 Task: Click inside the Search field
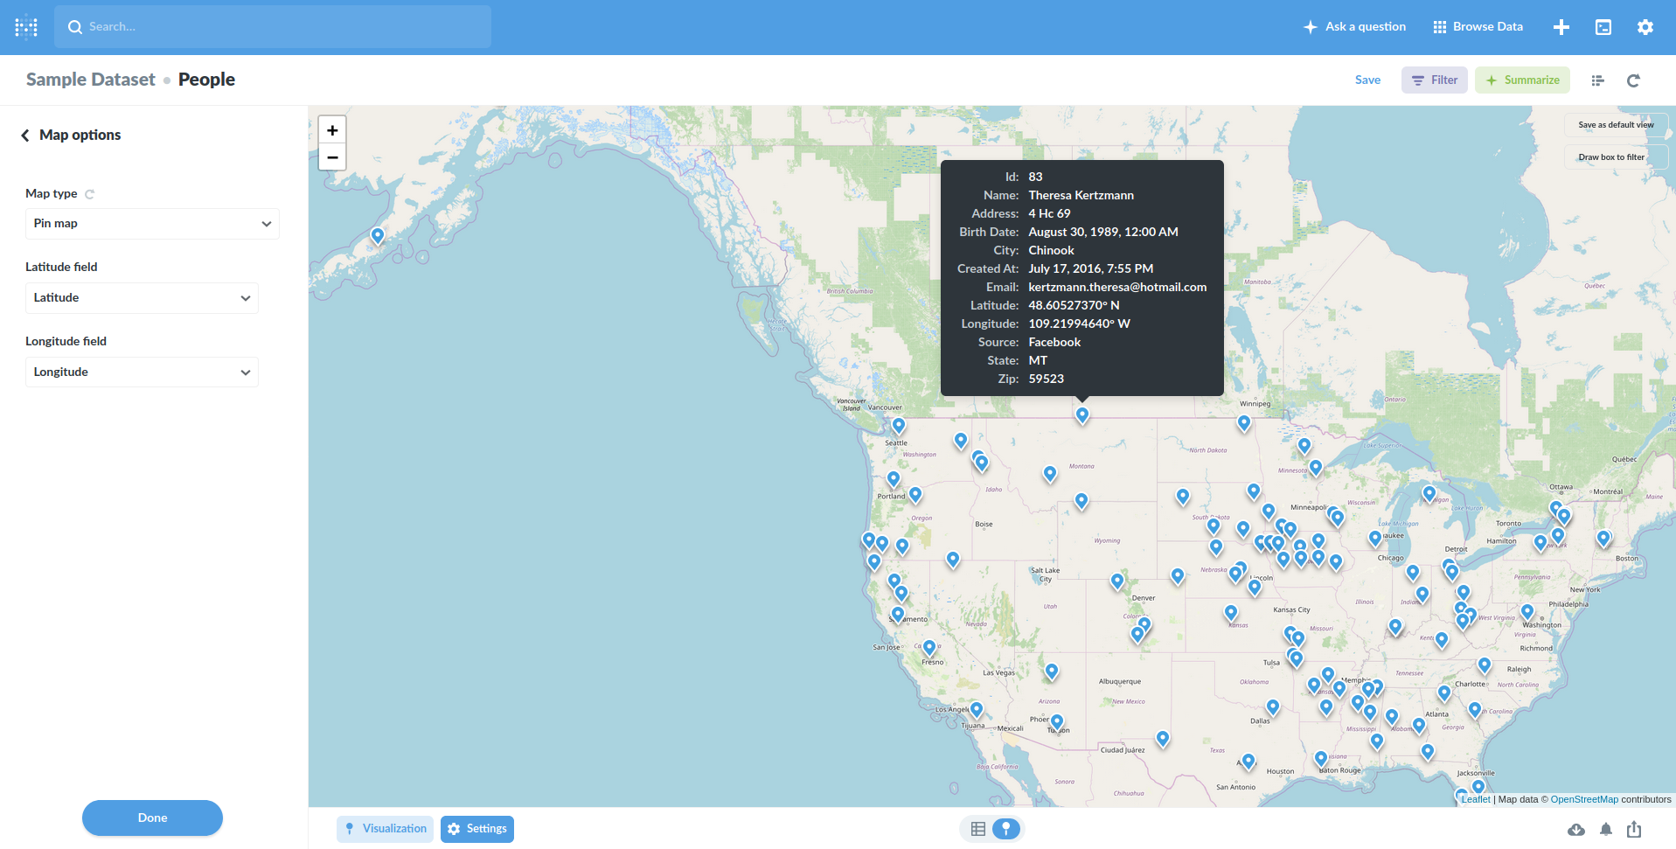[272, 26]
